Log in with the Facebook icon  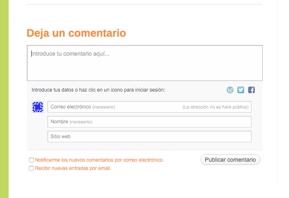[251, 90]
